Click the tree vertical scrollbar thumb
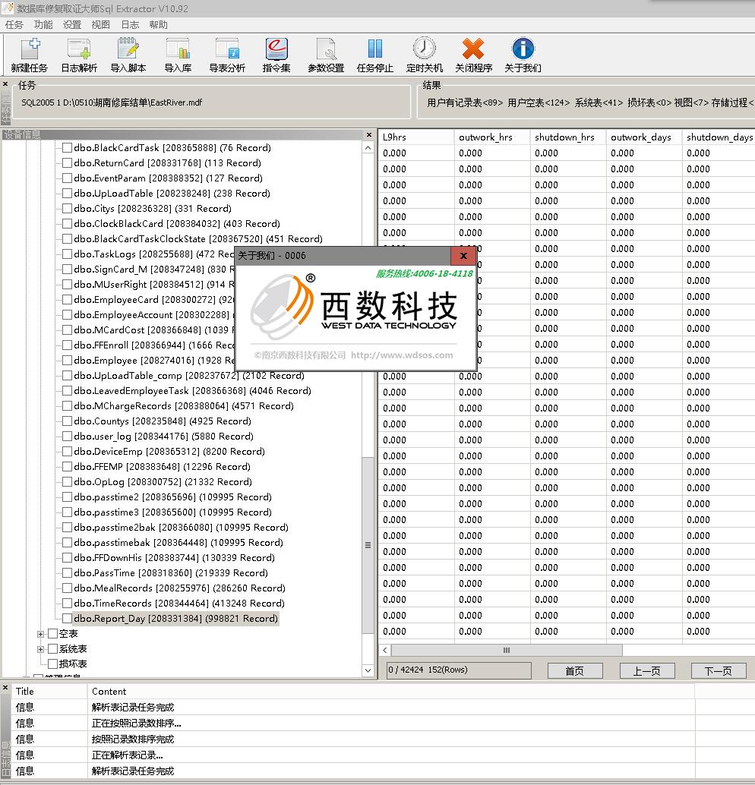The height and width of the screenshot is (785, 755). 368,545
